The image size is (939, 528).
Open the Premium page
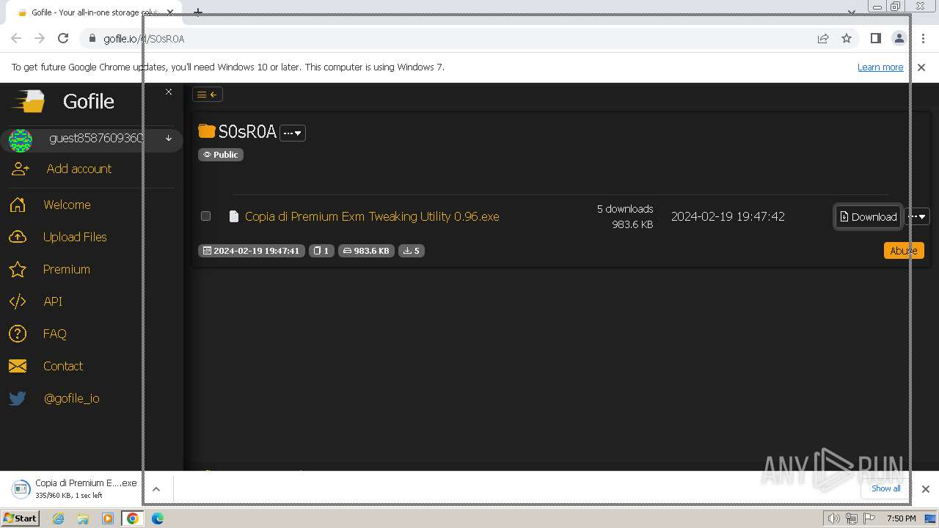point(67,269)
